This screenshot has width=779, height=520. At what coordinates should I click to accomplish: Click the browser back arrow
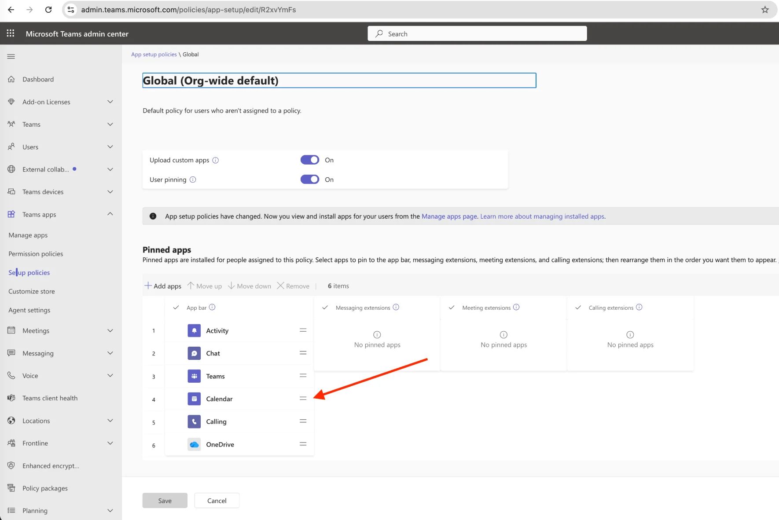[11, 10]
